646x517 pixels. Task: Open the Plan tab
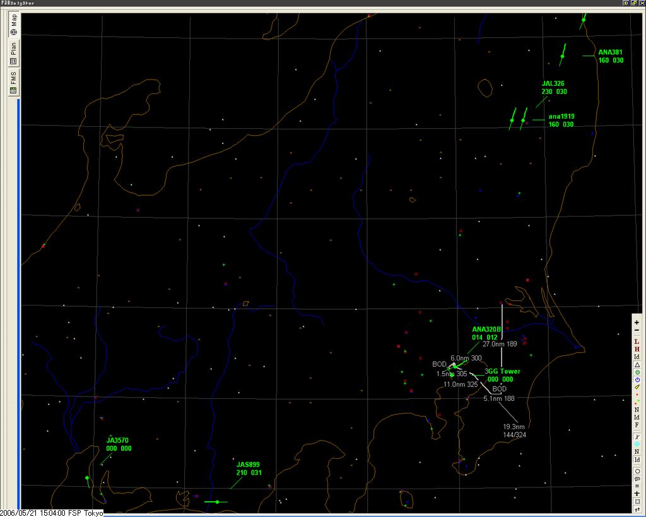[x=14, y=53]
